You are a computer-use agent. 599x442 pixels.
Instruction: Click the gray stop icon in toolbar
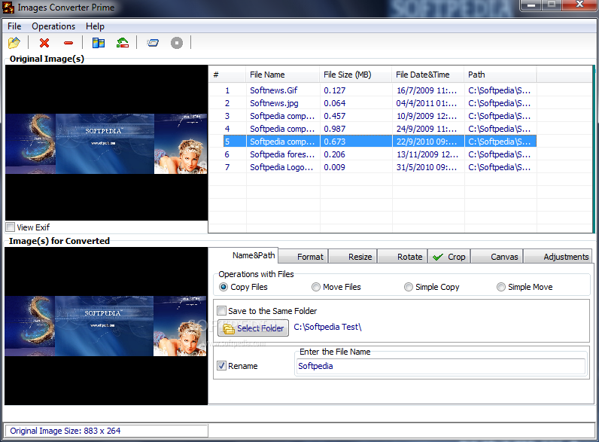[177, 43]
